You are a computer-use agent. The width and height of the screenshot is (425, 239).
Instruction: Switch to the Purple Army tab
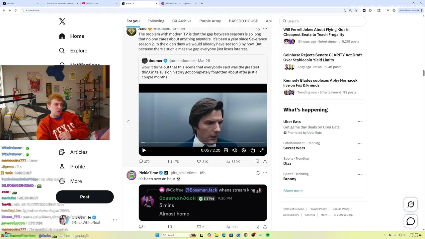(x=210, y=21)
